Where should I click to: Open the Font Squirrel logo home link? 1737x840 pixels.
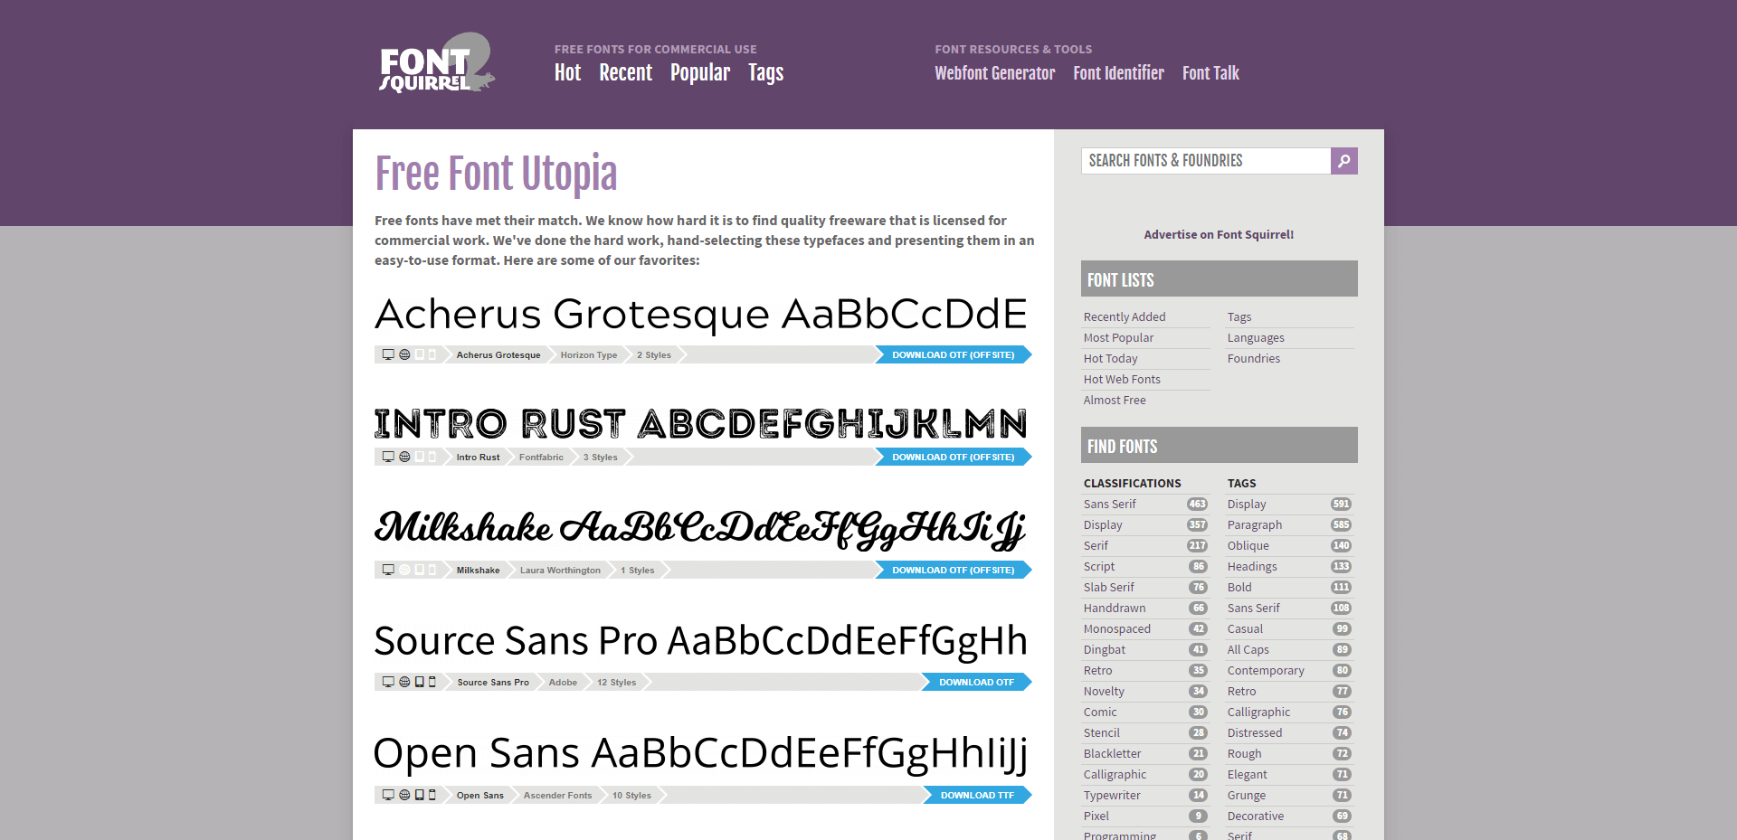pos(437,62)
